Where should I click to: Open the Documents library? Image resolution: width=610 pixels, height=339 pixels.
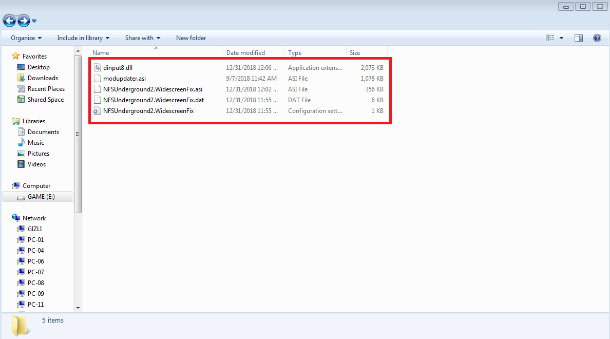click(x=43, y=132)
